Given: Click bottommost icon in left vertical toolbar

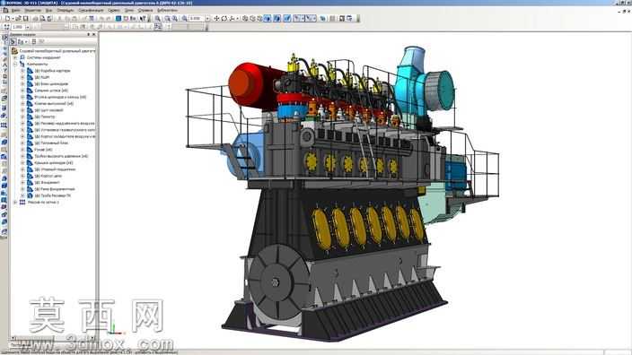Looking at the screenshot, I should coord(4,232).
